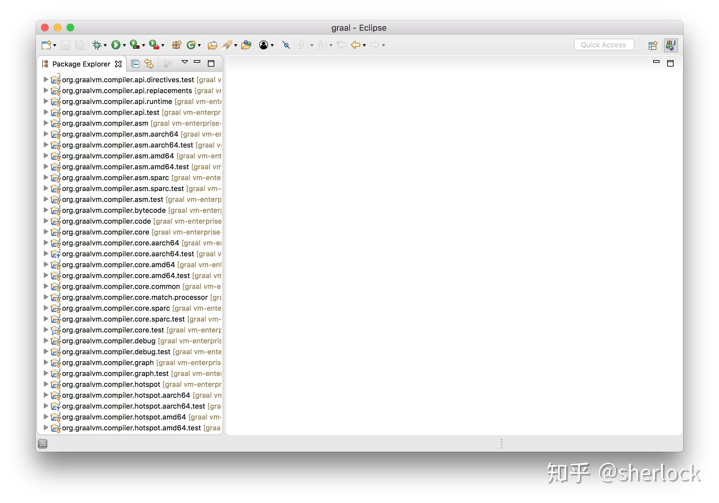Open the New wizard dropdown arrow
The height and width of the screenshot is (503, 719).
[x=55, y=45]
